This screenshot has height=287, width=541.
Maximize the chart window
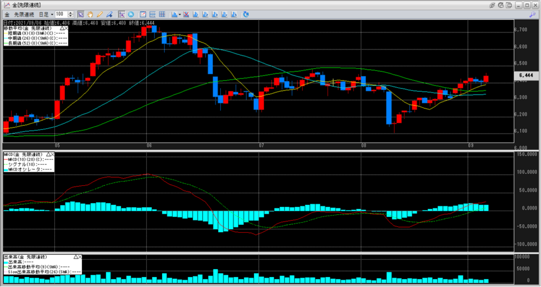click(x=527, y=5)
